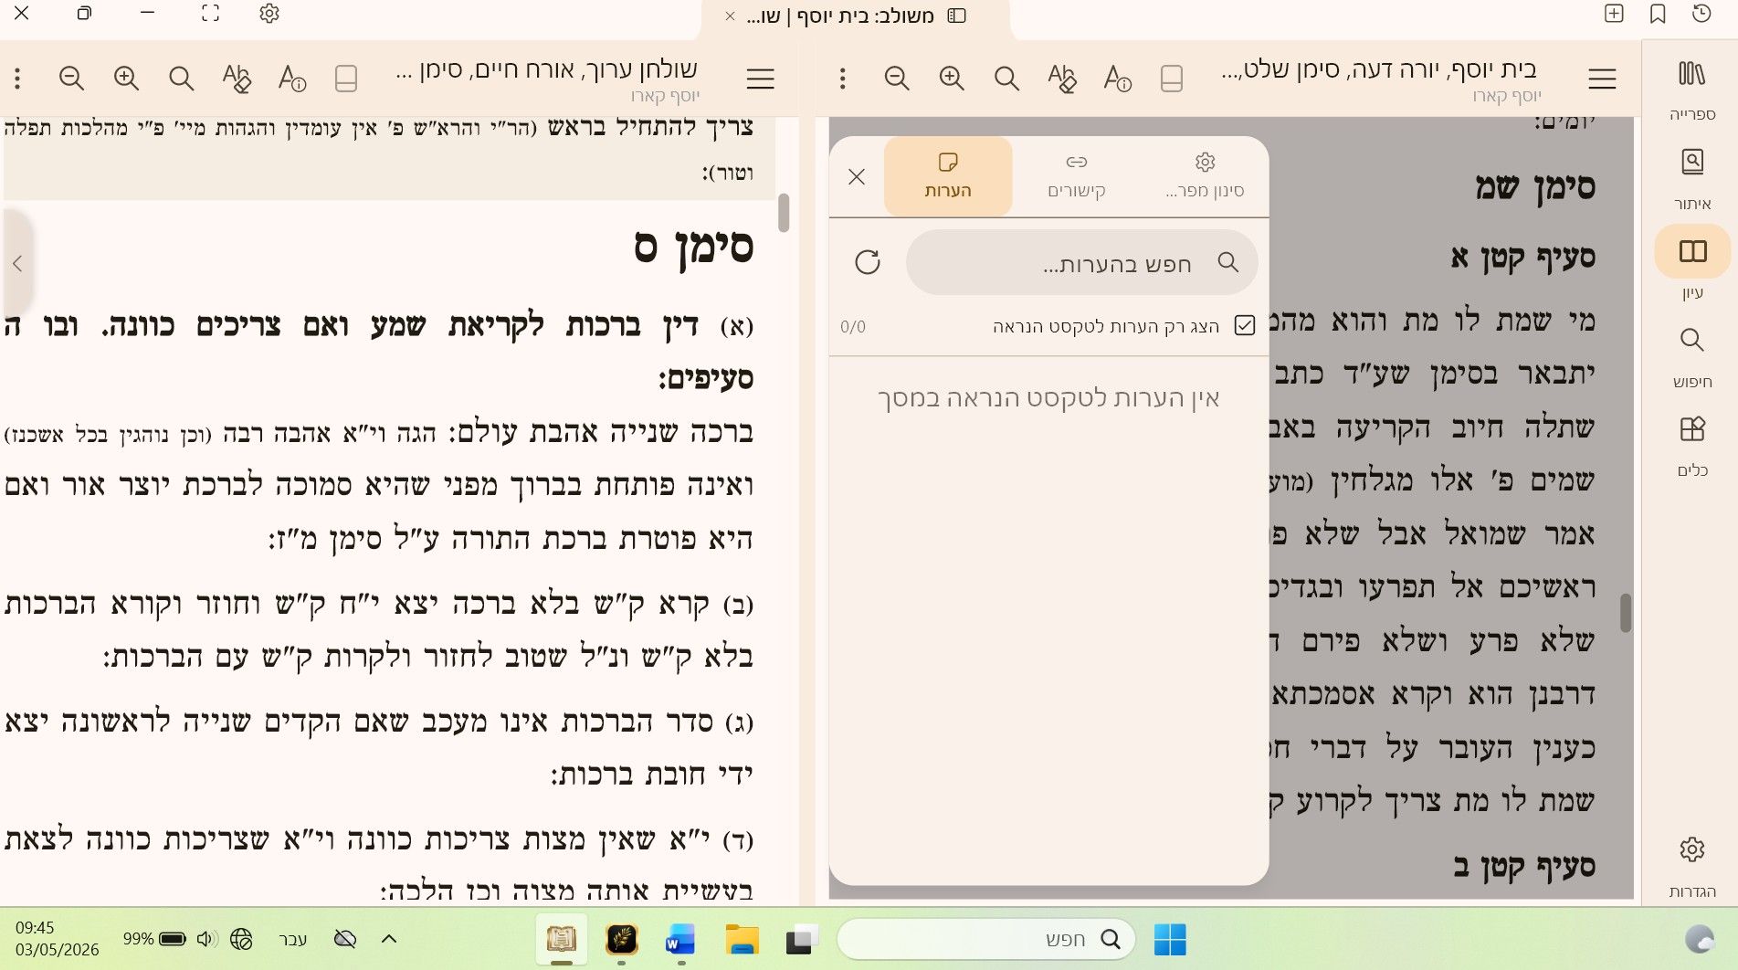Image resolution: width=1738 pixels, height=970 pixels.
Task: Switch to the סינון מפר... tab
Action: 1205,176
